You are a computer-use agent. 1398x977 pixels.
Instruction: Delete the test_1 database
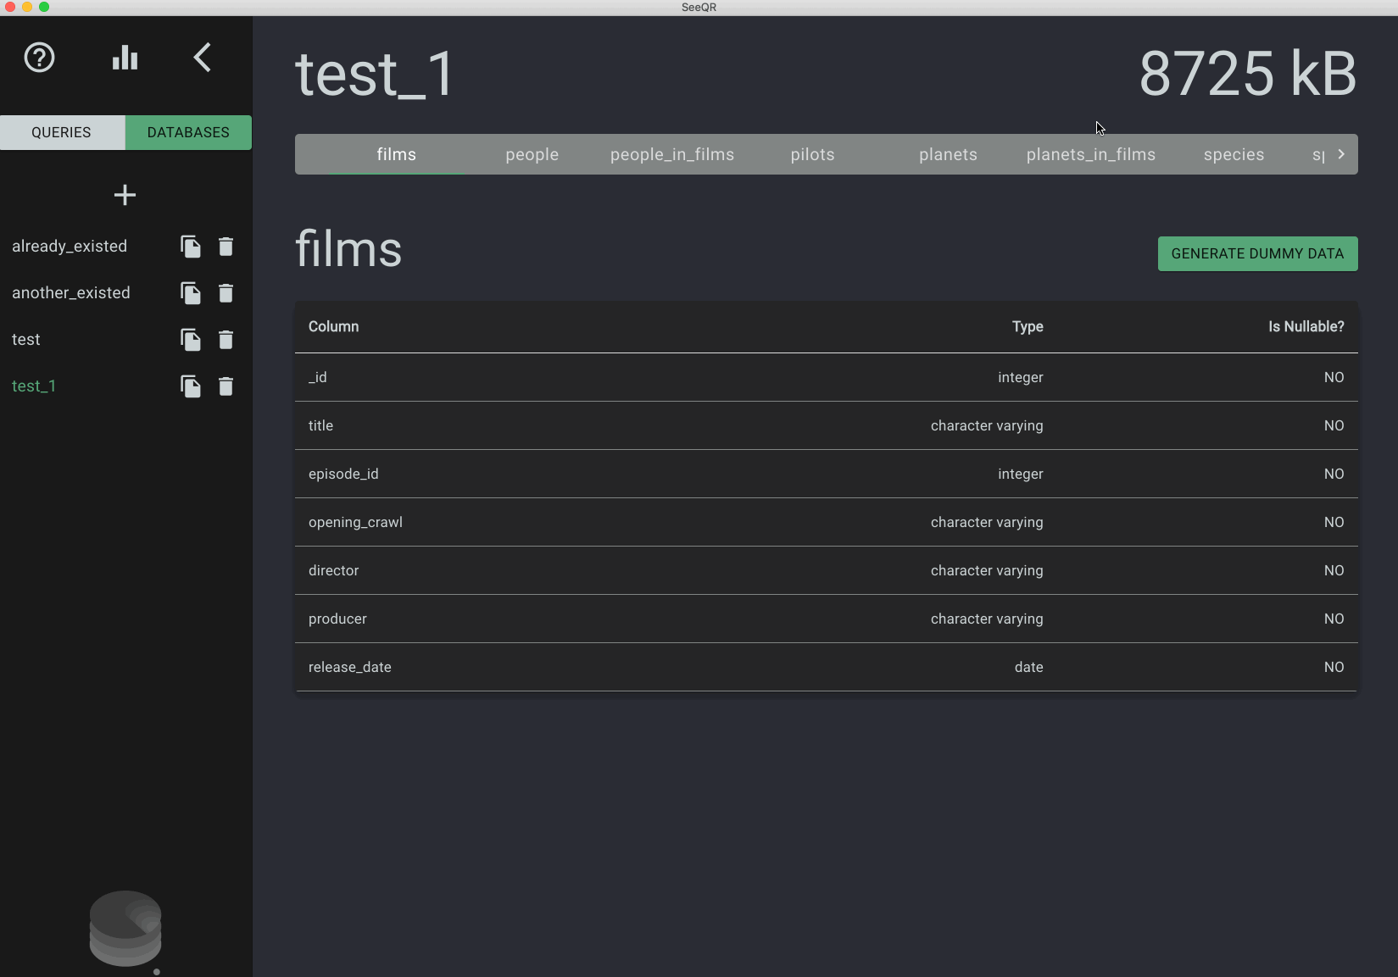click(226, 386)
